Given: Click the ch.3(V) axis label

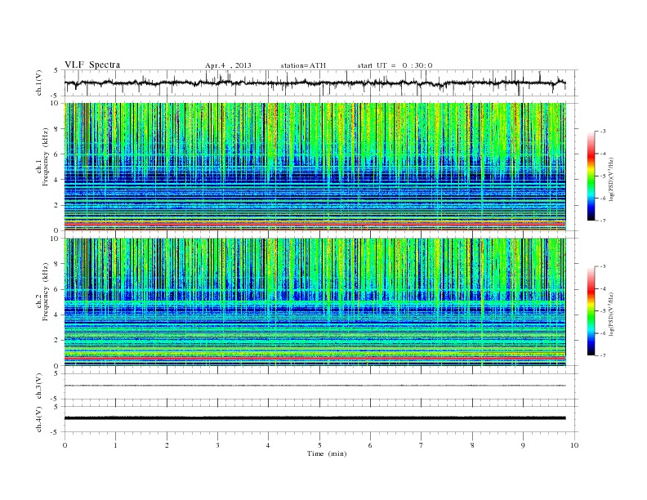Looking at the screenshot, I should pos(39,386).
